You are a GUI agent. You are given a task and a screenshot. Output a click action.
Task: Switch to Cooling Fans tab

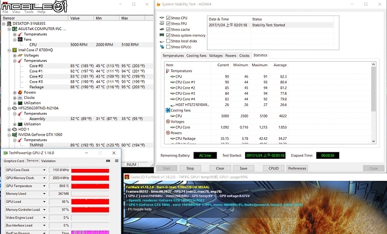click(196, 55)
